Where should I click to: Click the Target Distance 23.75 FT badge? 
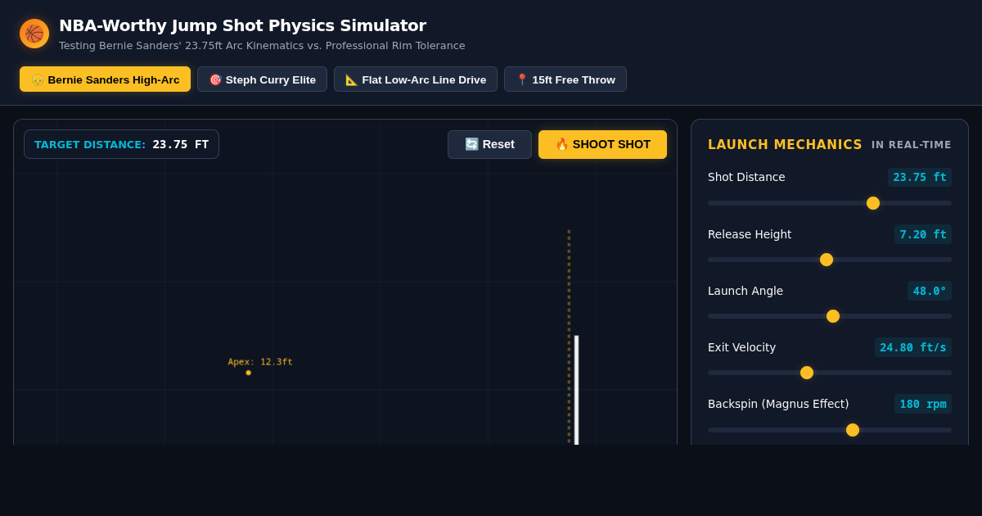click(121, 144)
